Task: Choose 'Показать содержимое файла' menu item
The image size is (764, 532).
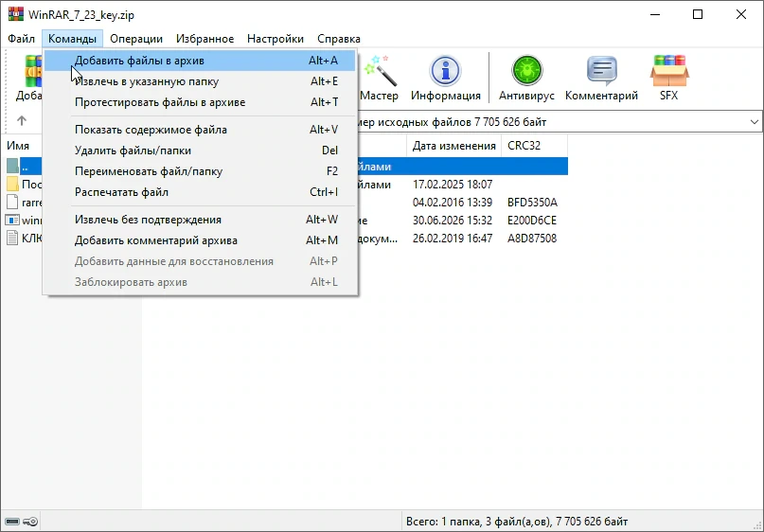Action: (x=201, y=130)
